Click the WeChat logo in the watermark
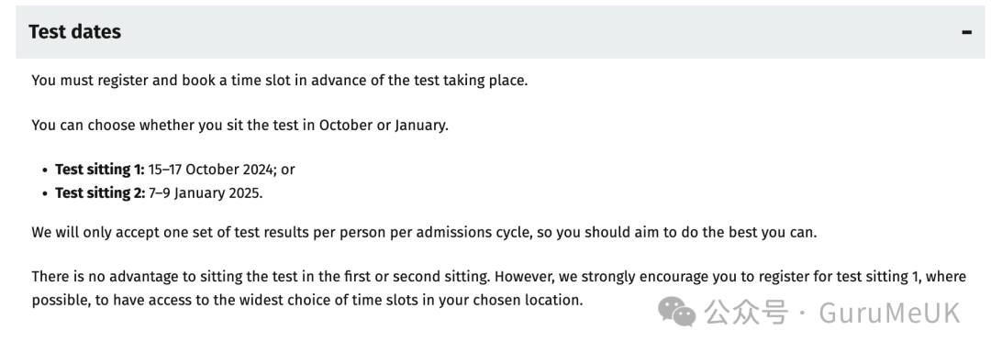The image size is (991, 352). [x=677, y=313]
